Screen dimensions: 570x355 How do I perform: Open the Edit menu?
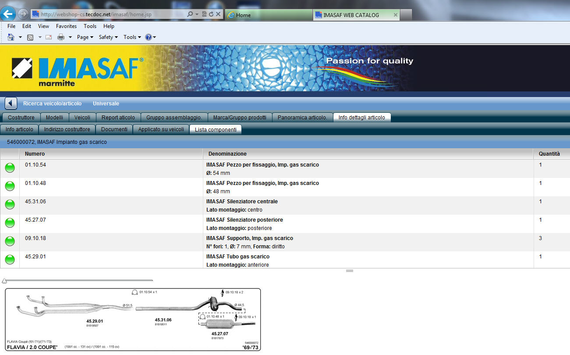click(x=27, y=26)
